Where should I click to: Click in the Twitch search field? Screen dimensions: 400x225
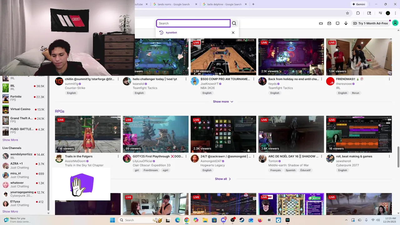193,23
